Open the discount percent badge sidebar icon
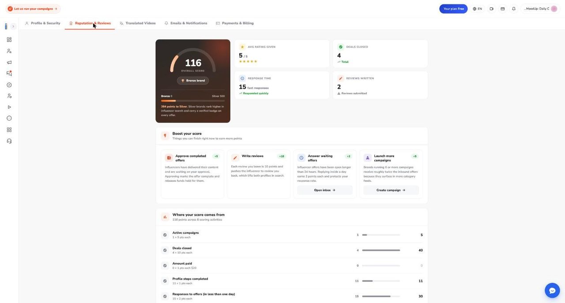 click(x=9, y=85)
